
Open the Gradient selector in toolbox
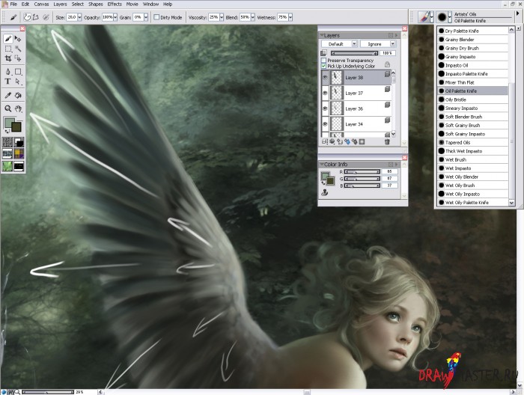pyautogui.click(x=19, y=142)
